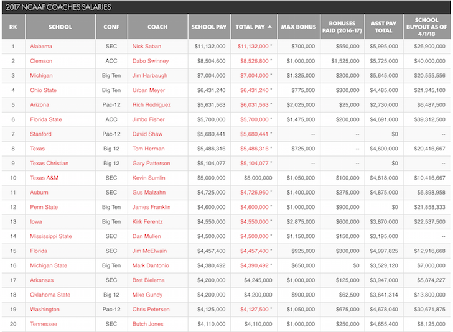Click total pay $4,127,500 link
Screen dimensions: 453x332
[x=255, y=309]
